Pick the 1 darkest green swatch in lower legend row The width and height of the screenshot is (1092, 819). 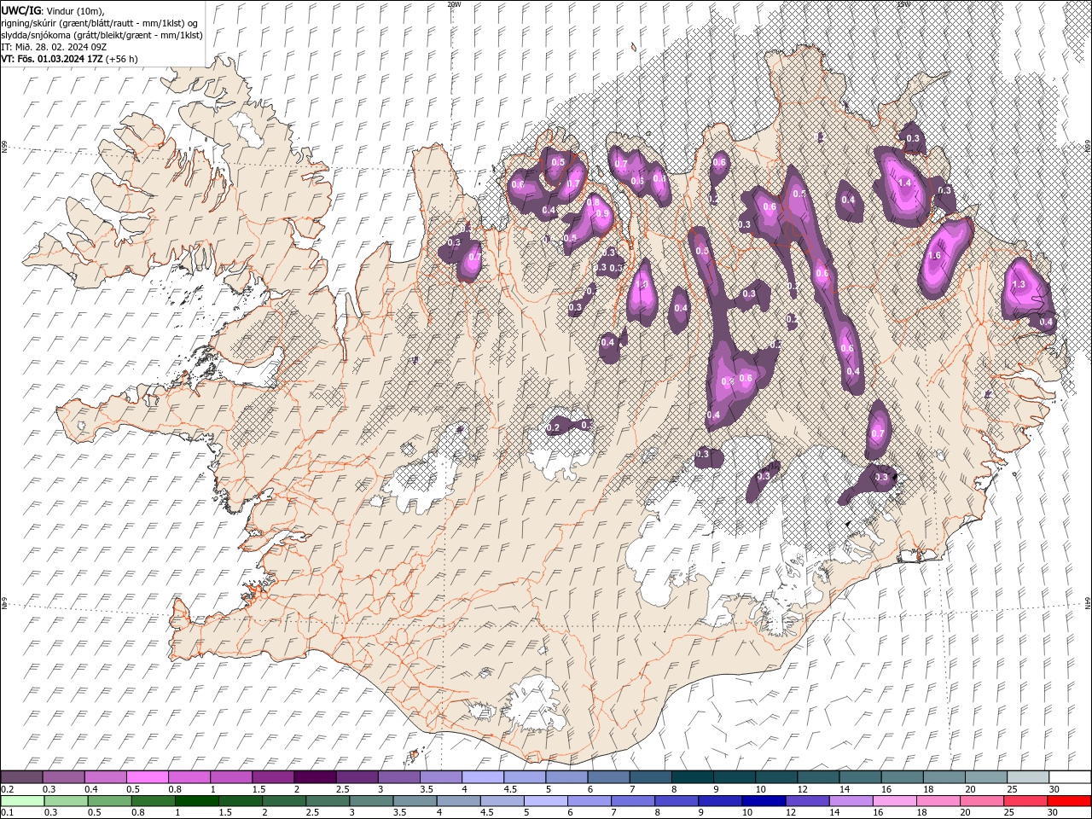tap(196, 801)
